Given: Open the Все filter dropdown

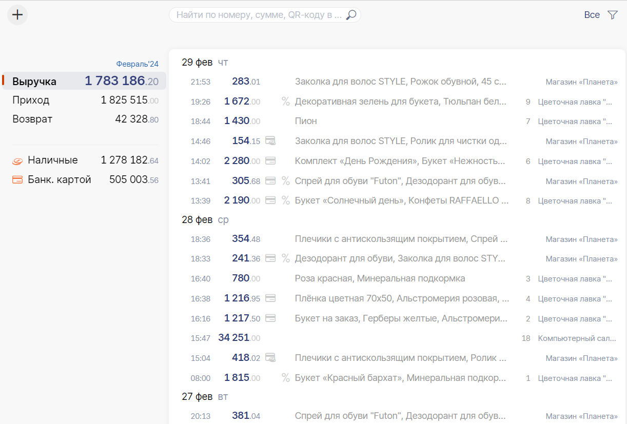Looking at the screenshot, I should [x=592, y=15].
